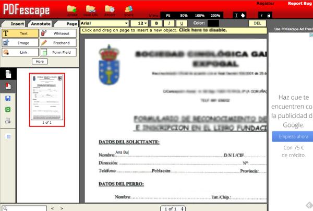Open the Arial font dropdown
This screenshot has height=211, width=313.
104,24
